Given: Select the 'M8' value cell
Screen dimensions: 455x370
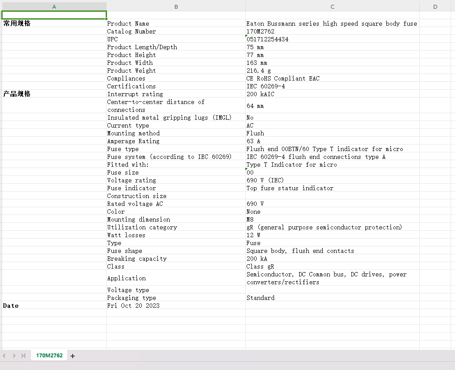Looking at the screenshot, I should (x=332, y=219).
